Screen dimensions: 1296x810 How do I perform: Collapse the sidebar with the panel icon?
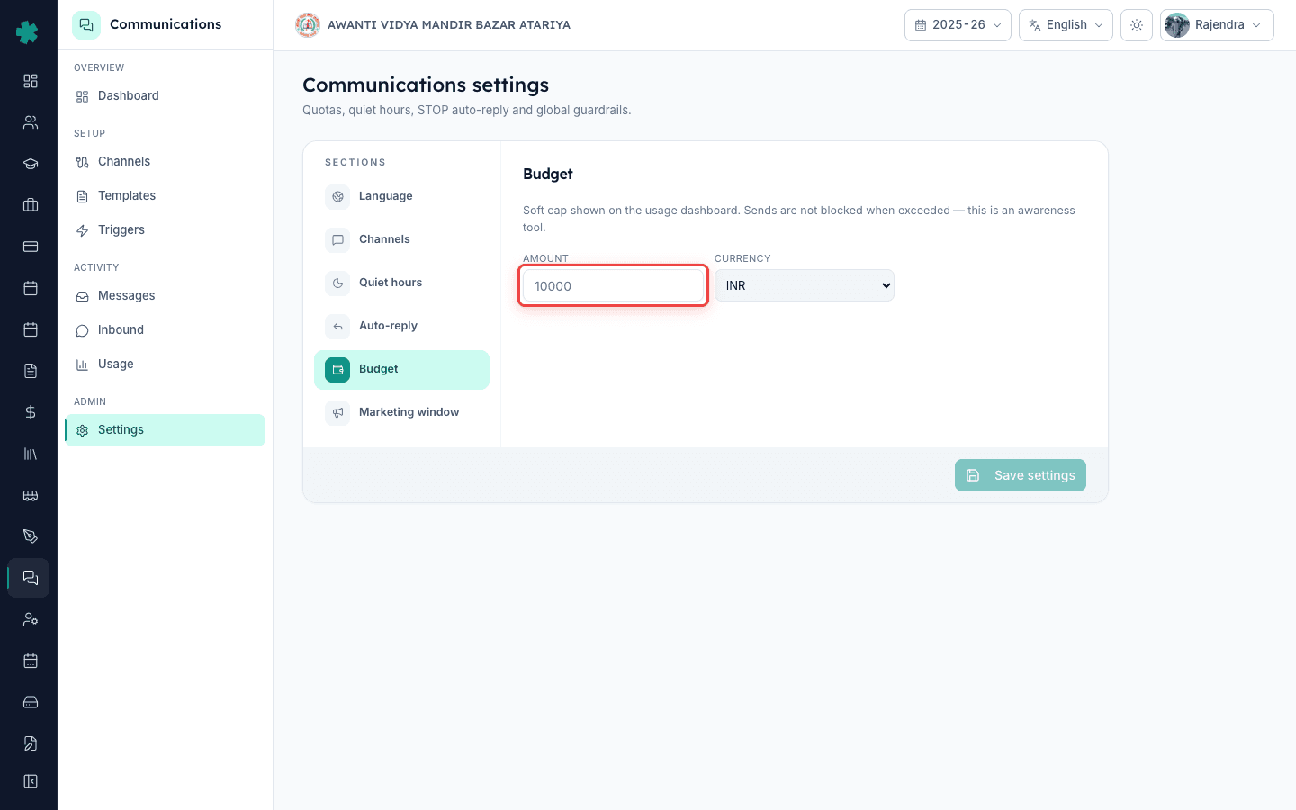tap(31, 781)
